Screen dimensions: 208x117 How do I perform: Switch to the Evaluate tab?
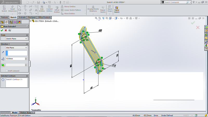[x=22, y=17]
